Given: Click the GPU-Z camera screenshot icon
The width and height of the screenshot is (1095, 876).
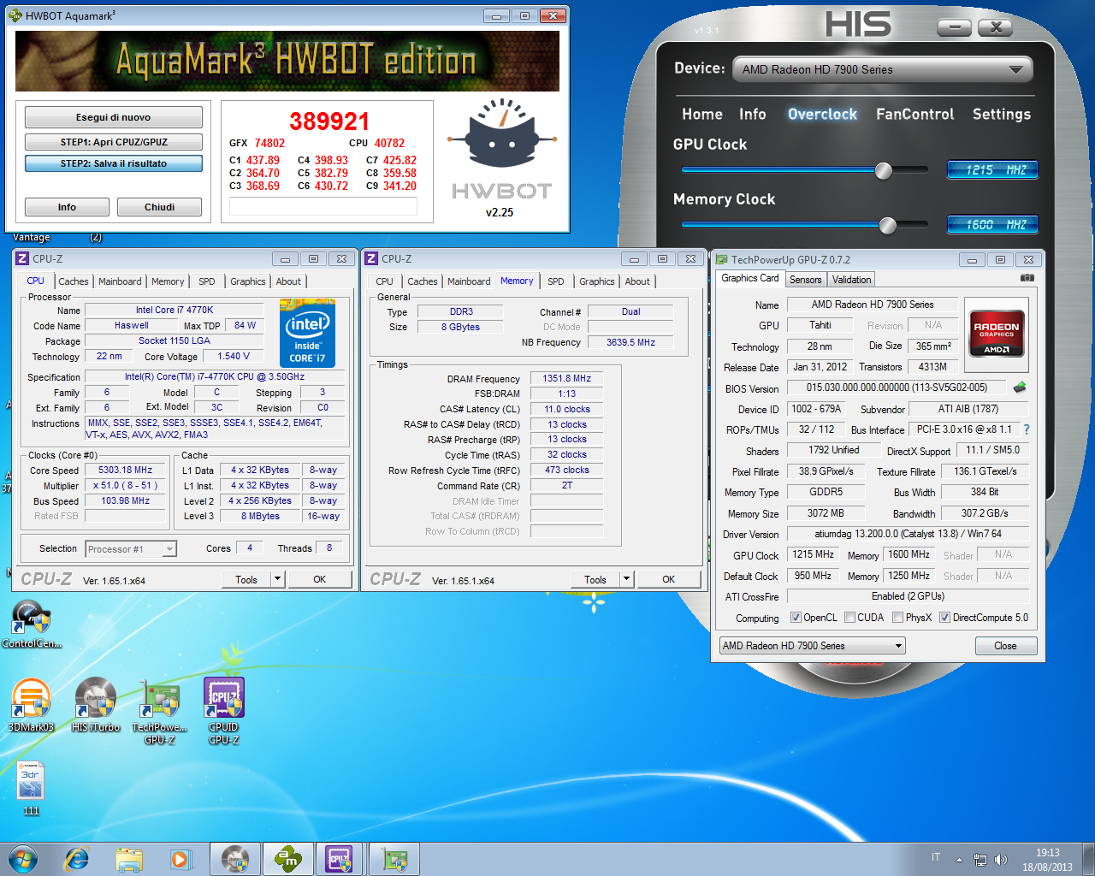Looking at the screenshot, I should click(1027, 278).
